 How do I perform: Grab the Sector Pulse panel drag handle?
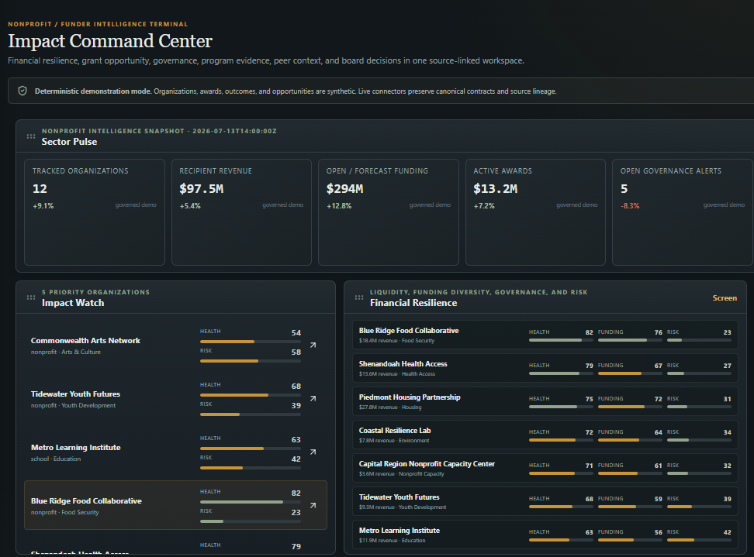click(31, 136)
